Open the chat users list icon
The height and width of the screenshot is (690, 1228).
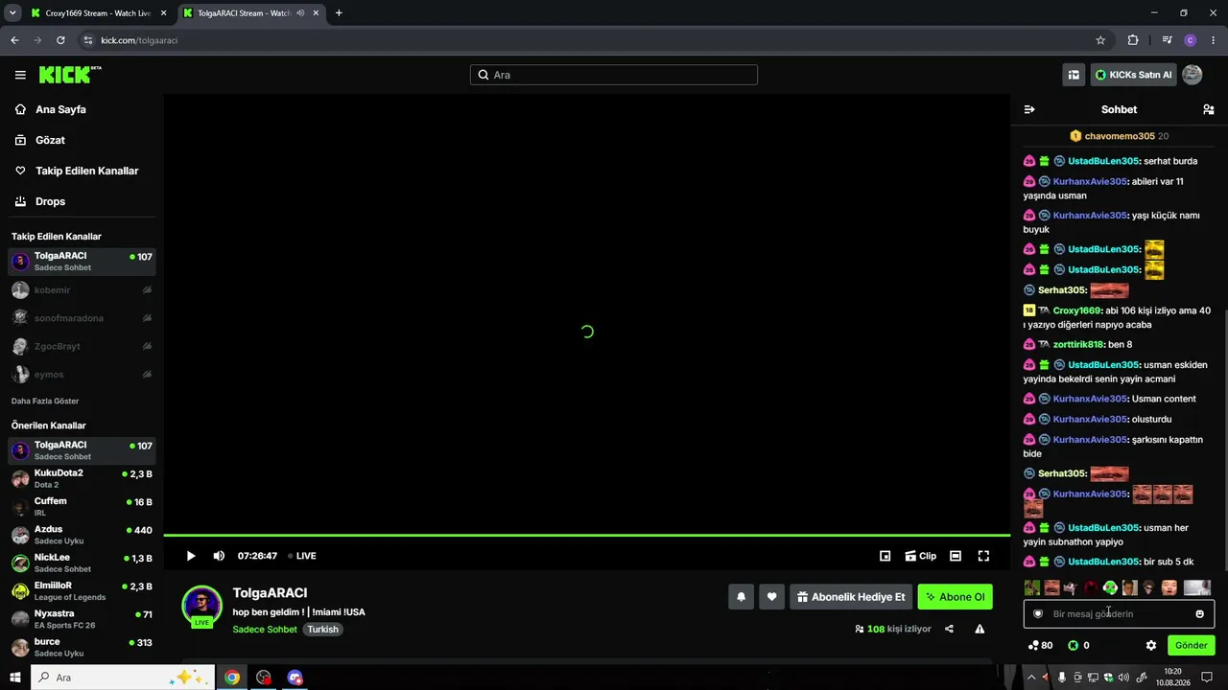(x=1208, y=109)
